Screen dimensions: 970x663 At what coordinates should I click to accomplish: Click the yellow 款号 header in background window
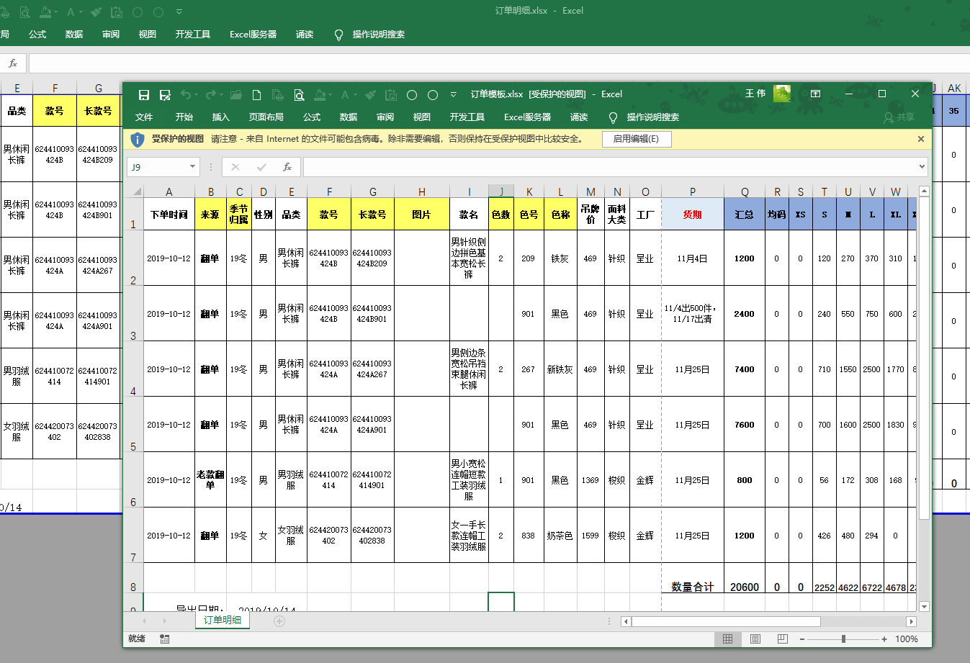tap(55, 111)
